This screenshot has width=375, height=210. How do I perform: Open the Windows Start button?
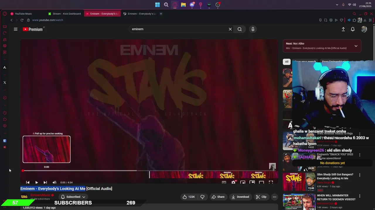[x=157, y=5]
